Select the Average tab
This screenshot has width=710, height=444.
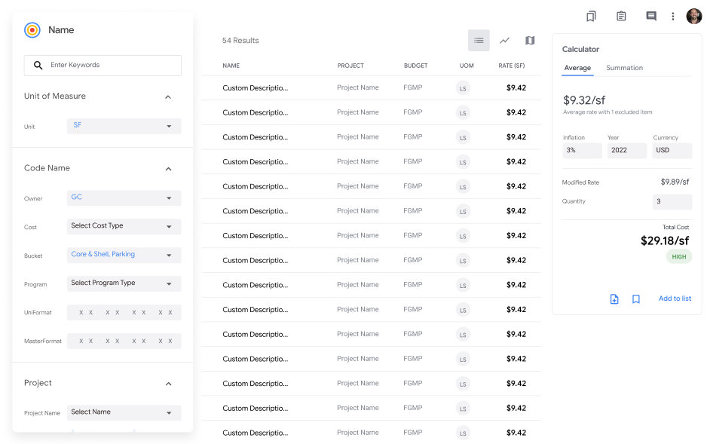pos(577,68)
